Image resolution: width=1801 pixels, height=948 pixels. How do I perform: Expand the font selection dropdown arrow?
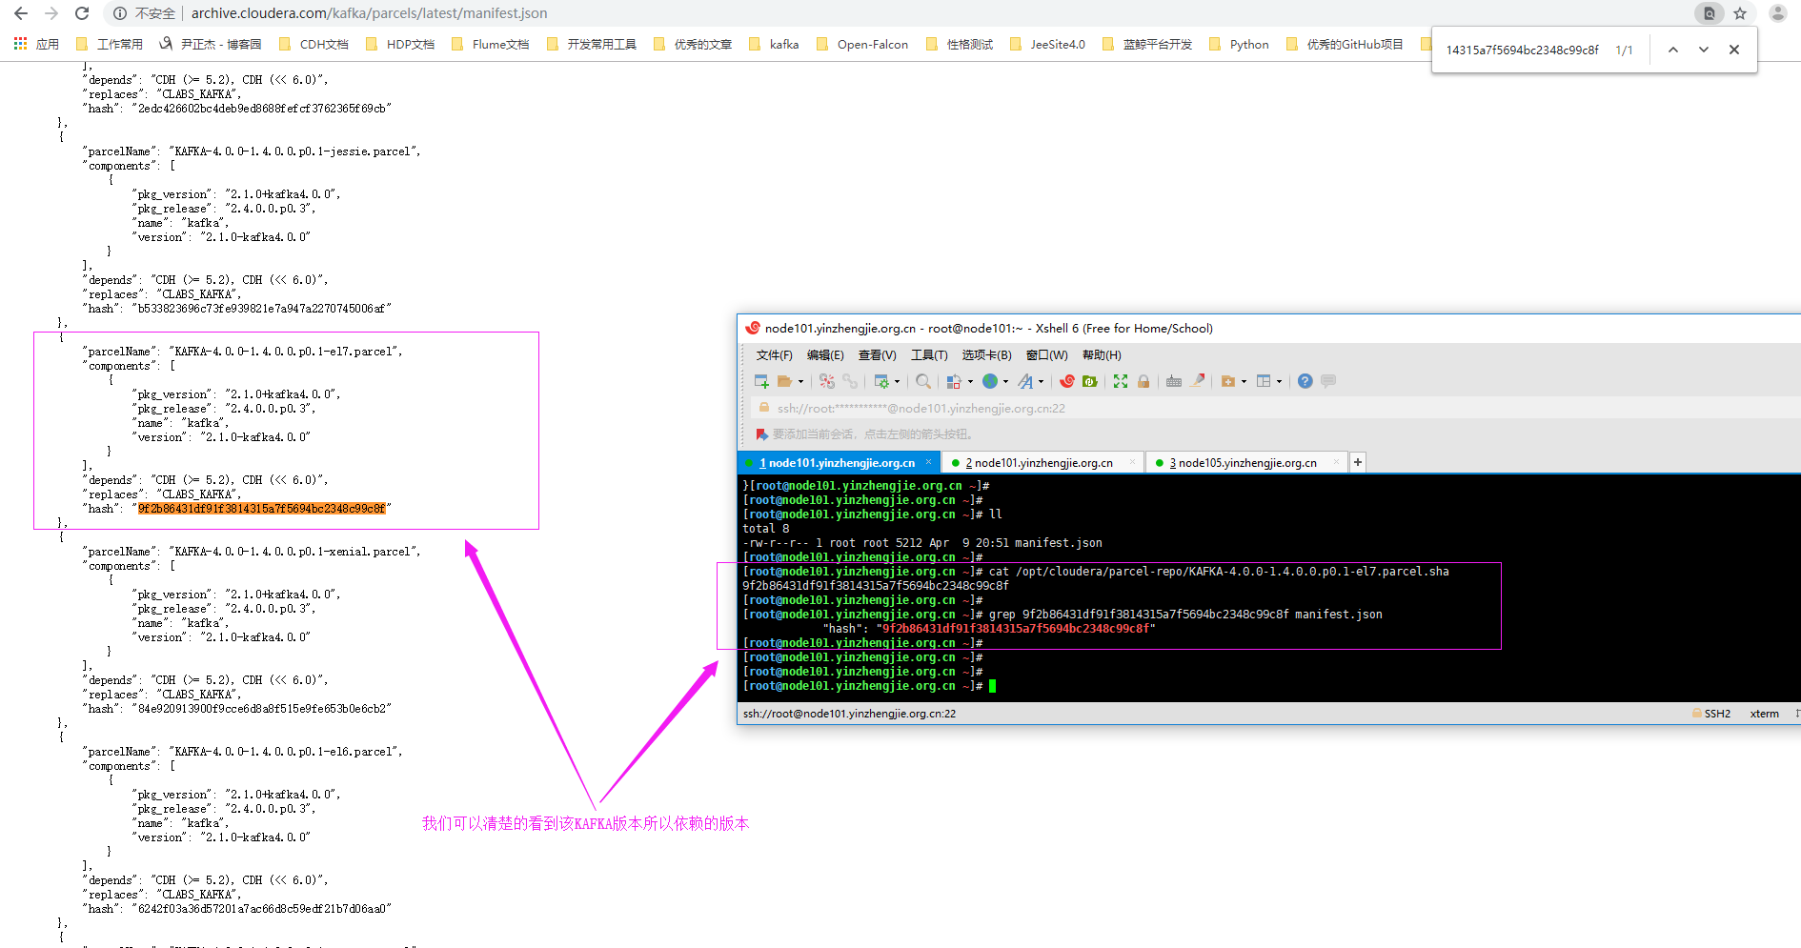[1041, 380]
